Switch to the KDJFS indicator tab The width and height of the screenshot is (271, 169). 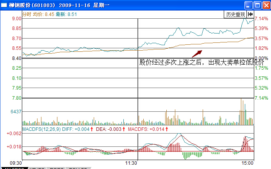pos(36,168)
